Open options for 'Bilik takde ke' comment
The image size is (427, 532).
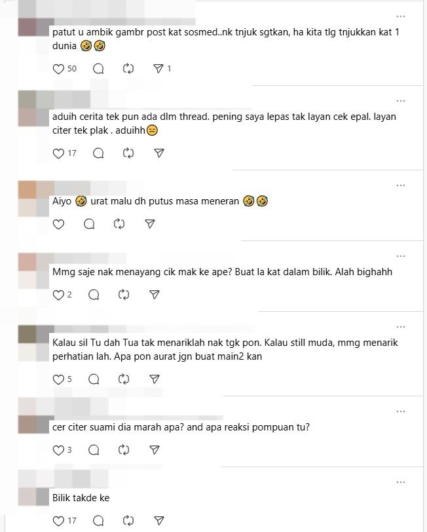pos(401,482)
